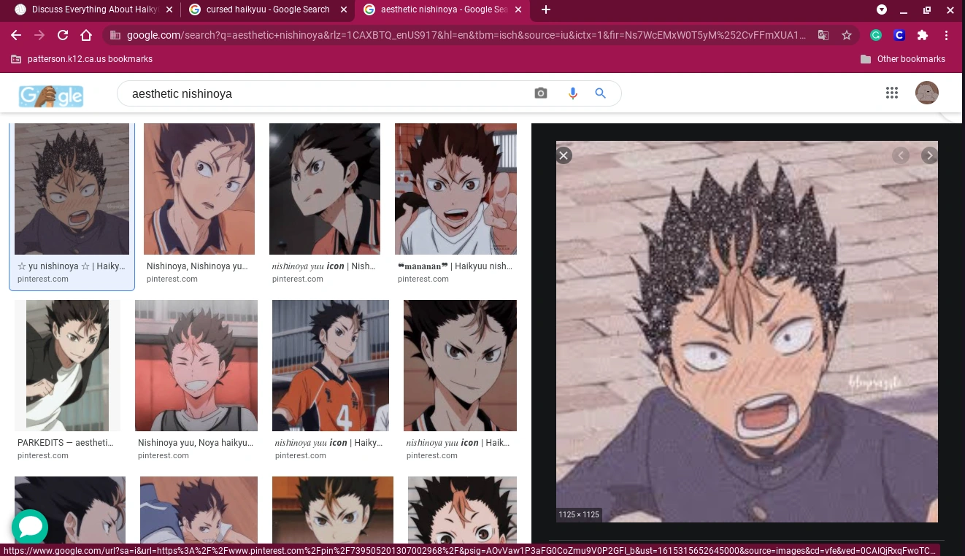965x556 pixels.
Task: Select the glitter-hair yu nishinoya thumbnail
Action: tap(72, 189)
